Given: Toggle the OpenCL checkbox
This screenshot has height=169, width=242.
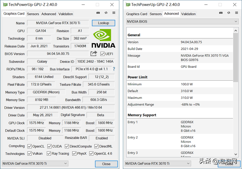Looking at the screenshot, I should coord(30,146).
